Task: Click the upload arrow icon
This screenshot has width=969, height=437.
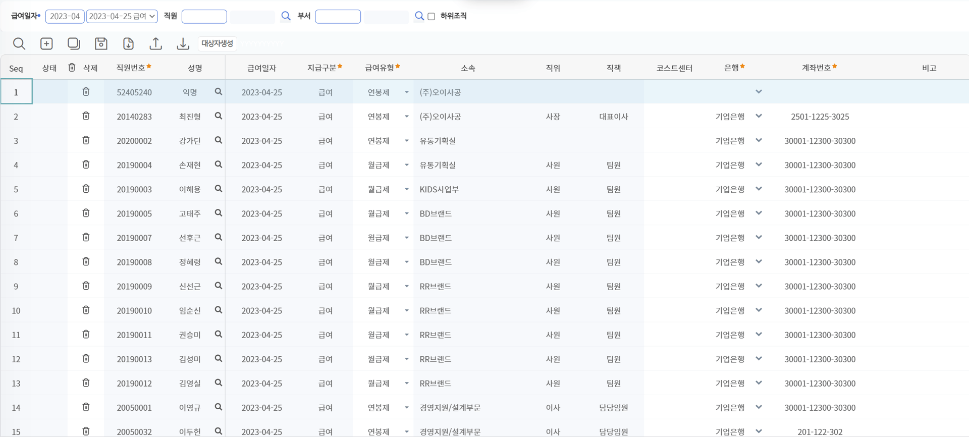Action: pos(155,44)
